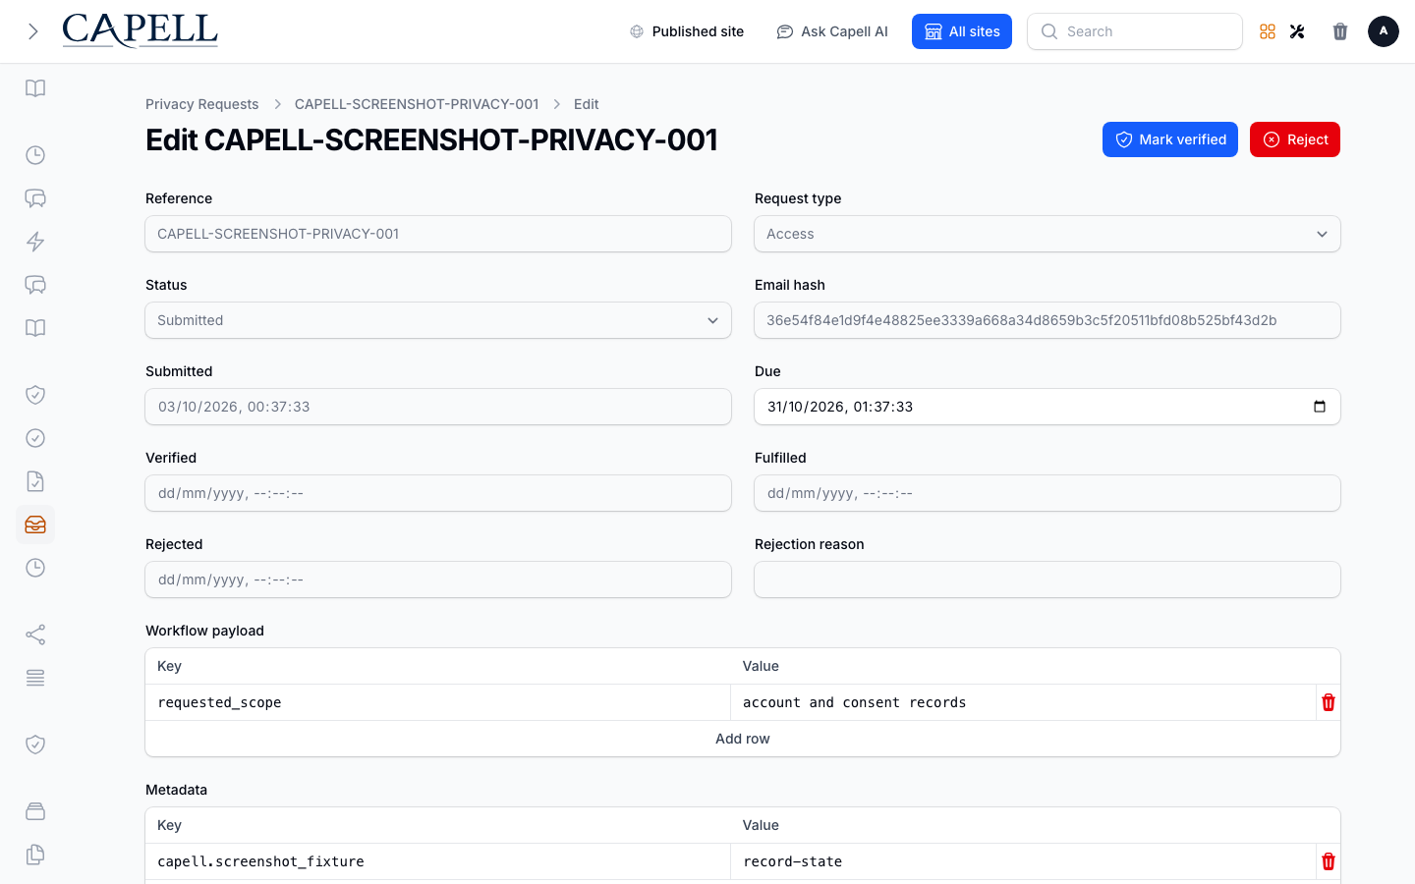Focus the top bar Search field

pyautogui.click(x=1135, y=31)
